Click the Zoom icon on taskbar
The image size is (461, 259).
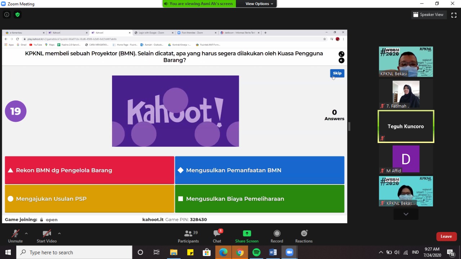[x=290, y=252]
